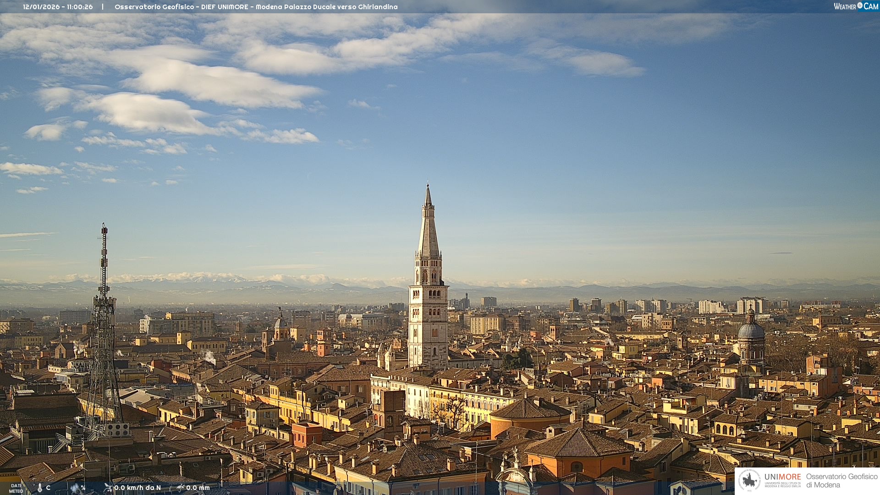
Task: Click the WeatherCam logo
Action: point(856,6)
